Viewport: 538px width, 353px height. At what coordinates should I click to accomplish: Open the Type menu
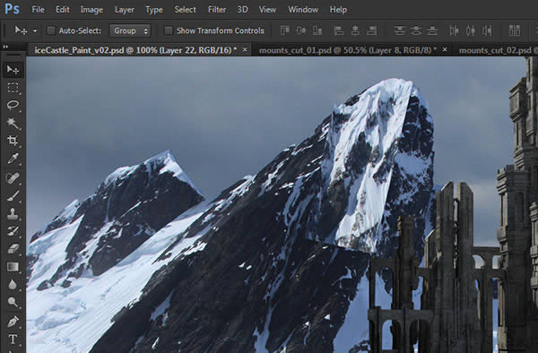coord(154,10)
